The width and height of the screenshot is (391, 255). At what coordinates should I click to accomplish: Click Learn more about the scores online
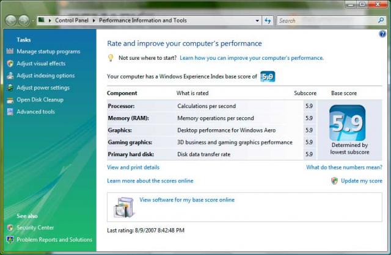[x=150, y=181]
